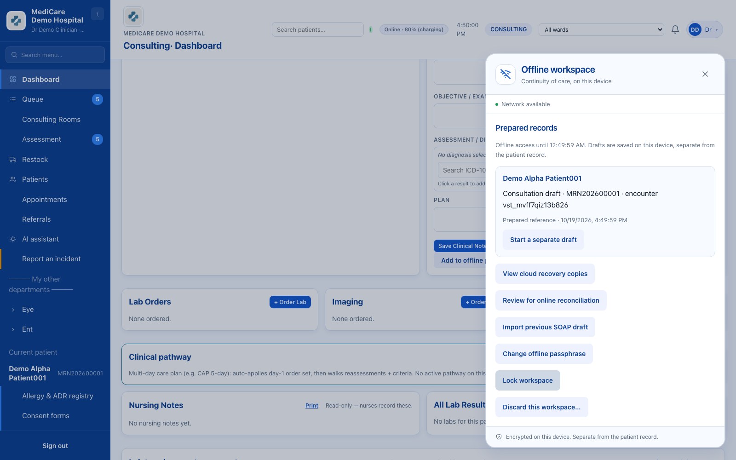Click the hospital logo above header title

(133, 17)
